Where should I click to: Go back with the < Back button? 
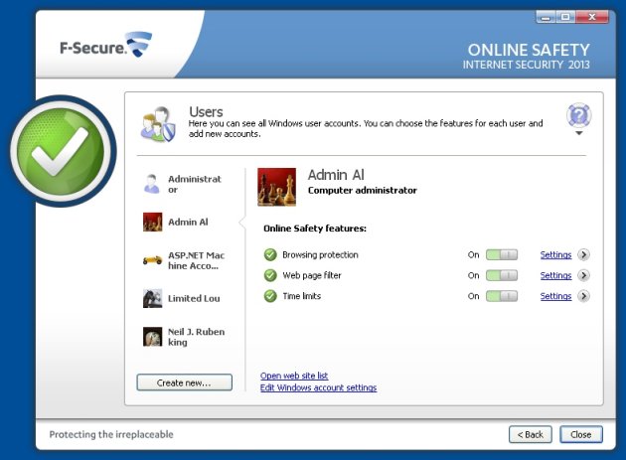tap(531, 434)
